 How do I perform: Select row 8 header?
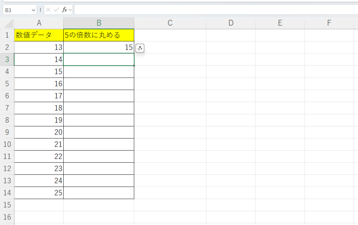[x=7, y=120]
